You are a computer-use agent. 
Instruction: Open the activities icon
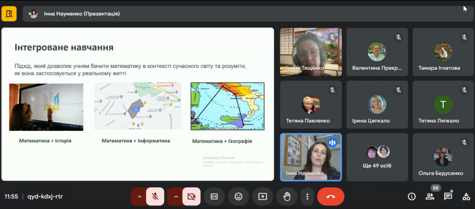[466, 196]
